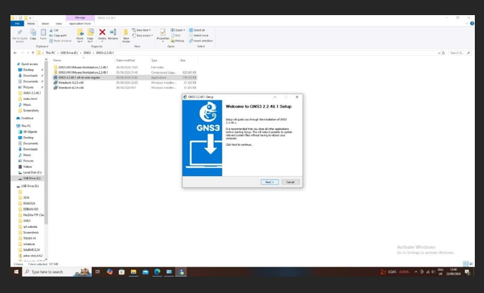Image resolution: width=484 pixels, height=293 pixels.
Task: Open the Application Tools tab
Action: [x=80, y=24]
